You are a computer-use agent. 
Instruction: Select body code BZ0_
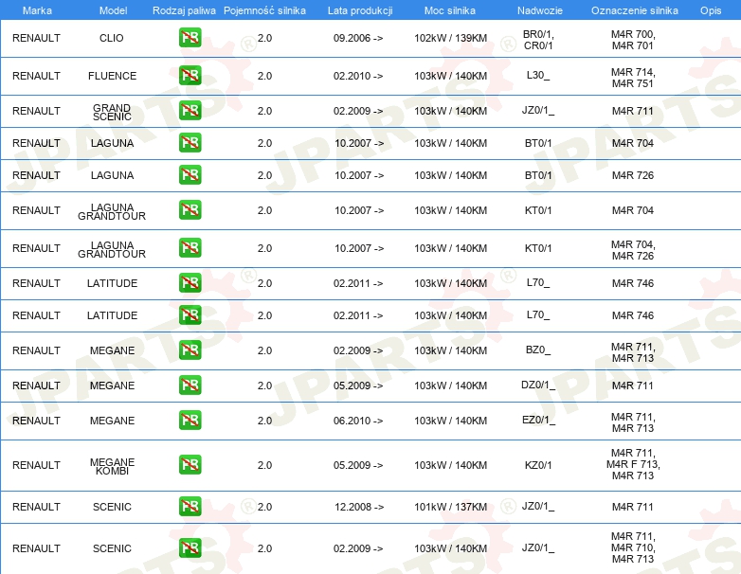pos(538,350)
